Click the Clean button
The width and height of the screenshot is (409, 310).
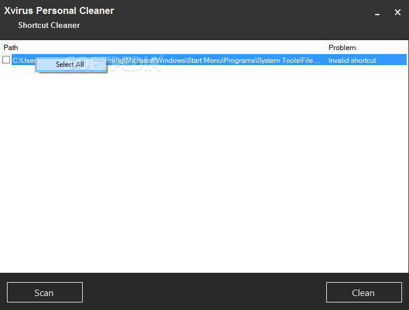pyautogui.click(x=364, y=293)
